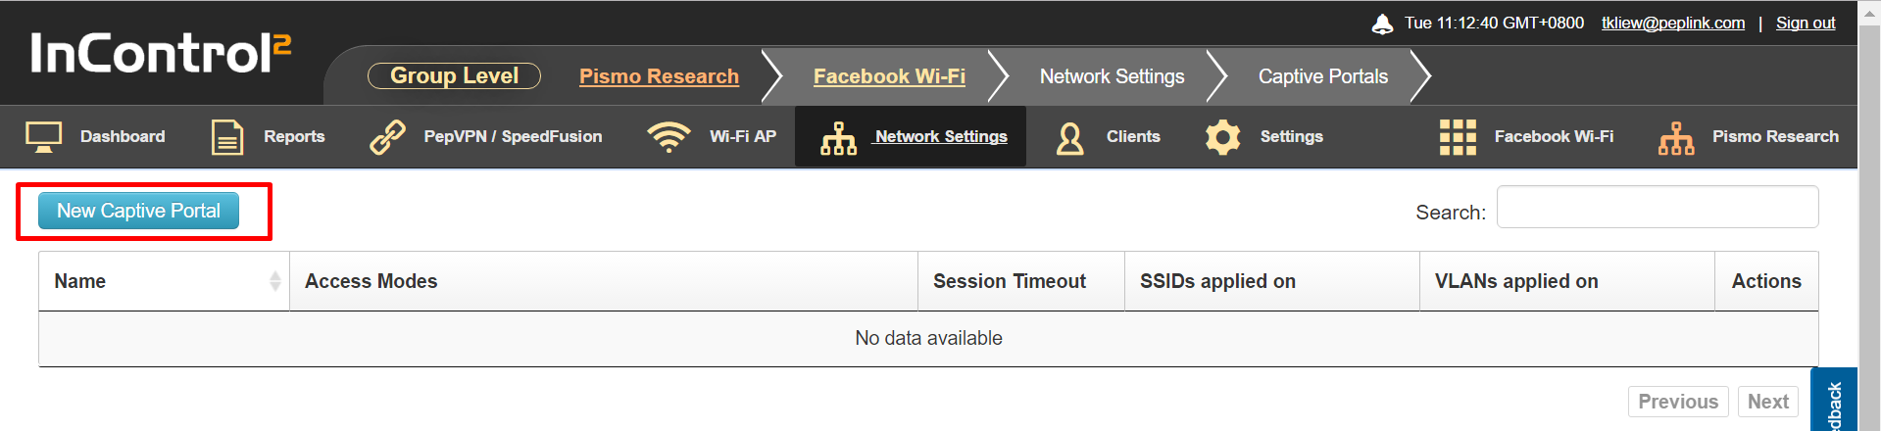Open the Facebook Wi-Fi breadcrumb link
The width and height of the screenshot is (1881, 431).
coord(889,76)
